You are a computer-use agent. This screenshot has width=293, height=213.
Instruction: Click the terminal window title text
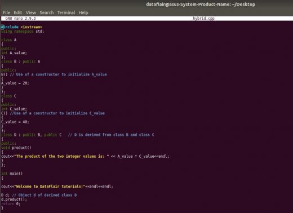(x=201, y=5)
